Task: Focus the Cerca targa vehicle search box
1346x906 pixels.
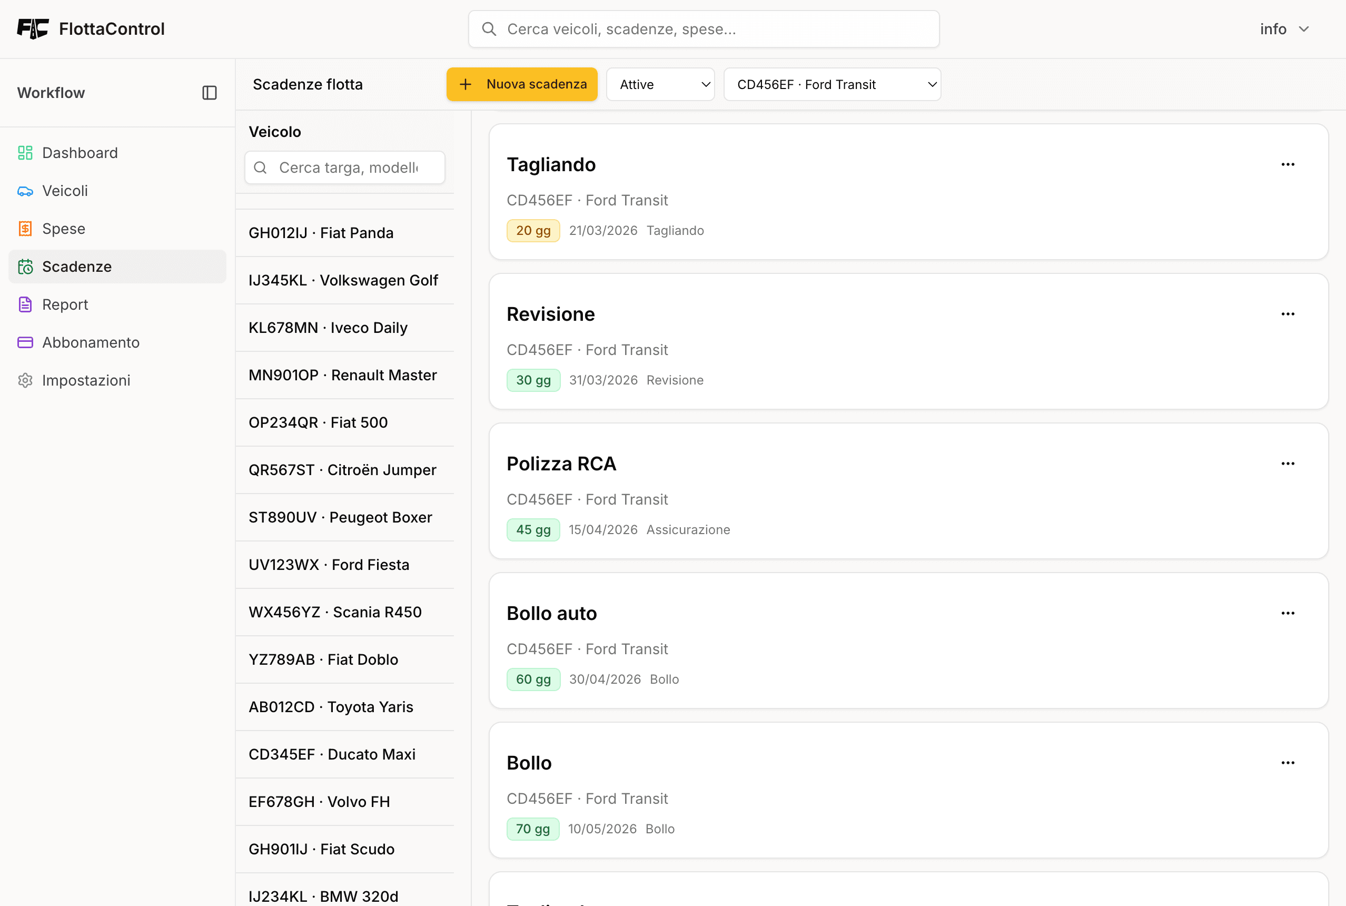Action: [348, 168]
